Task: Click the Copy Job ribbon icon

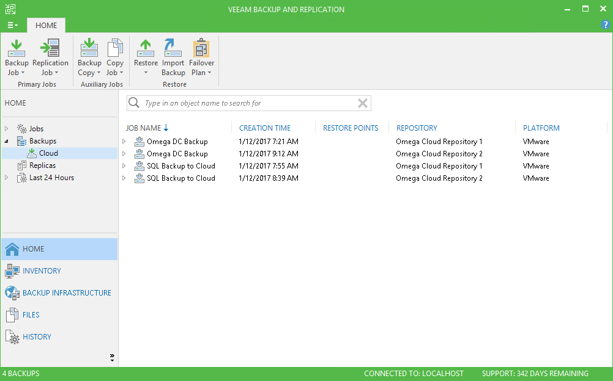Action: (115, 48)
